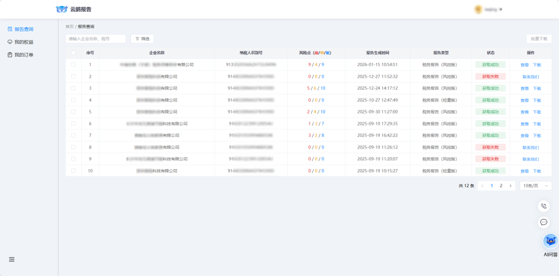The image size is (559, 276).
Task: Go to previous page arrow
Action: (482, 186)
